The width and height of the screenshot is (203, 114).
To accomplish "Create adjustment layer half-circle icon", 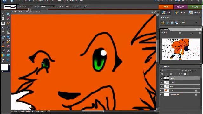I will click(167, 74).
